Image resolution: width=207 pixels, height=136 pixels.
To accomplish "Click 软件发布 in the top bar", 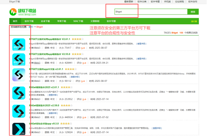I will 193,1.
